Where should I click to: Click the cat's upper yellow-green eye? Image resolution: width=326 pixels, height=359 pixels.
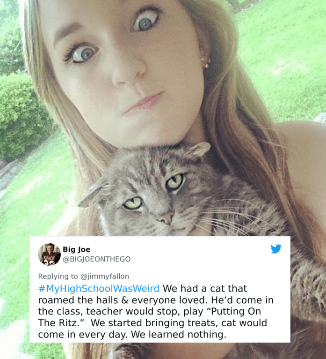(175, 181)
